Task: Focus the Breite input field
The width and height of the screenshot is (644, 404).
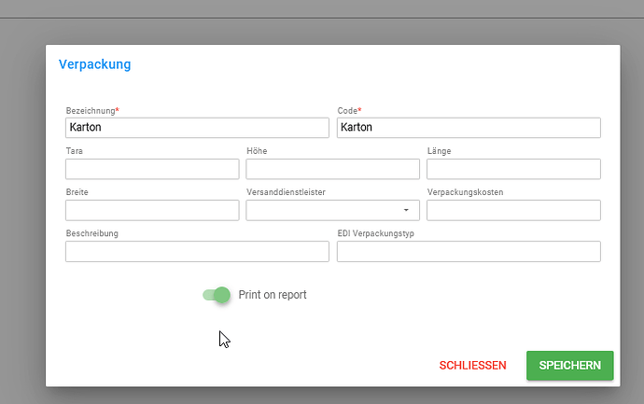Action: click(x=152, y=210)
